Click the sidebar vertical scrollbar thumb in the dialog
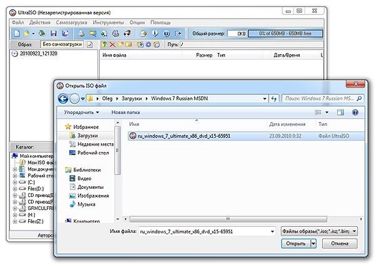 pos(117,150)
